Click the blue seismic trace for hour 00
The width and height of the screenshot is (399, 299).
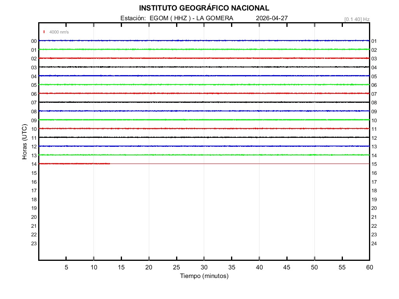204,40
